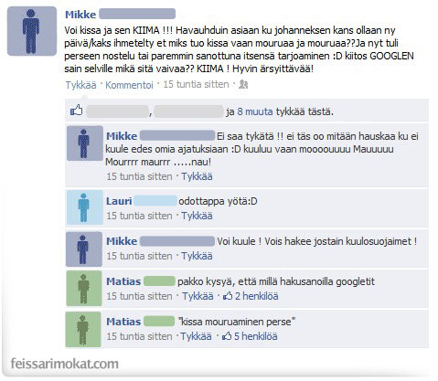Screen dimensions: 438x381
Task: Open Matias's avatar beside 'pakko kysyä' comment
Action: point(84,289)
